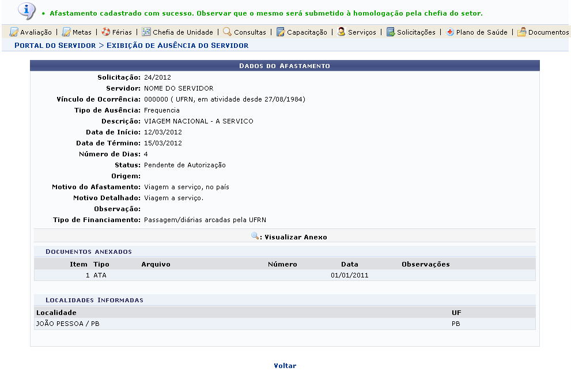
Task: Click the PB value in UF column
Action: [x=456, y=324]
